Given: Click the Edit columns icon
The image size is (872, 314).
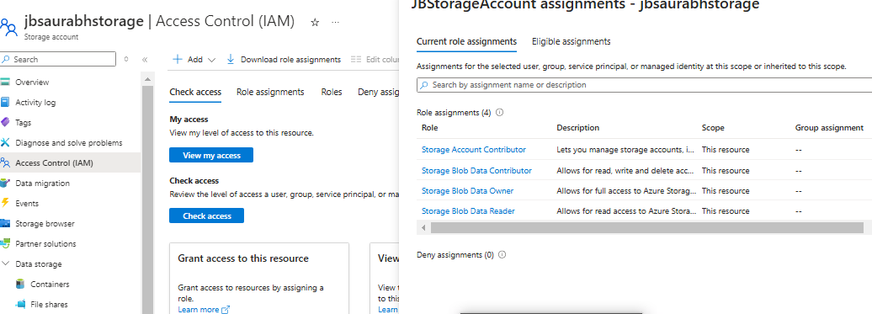Looking at the screenshot, I should (356, 60).
